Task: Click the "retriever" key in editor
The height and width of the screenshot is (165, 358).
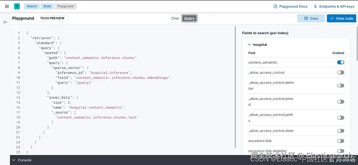Action: (42, 38)
